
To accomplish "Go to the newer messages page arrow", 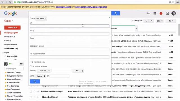I will 146,21.
